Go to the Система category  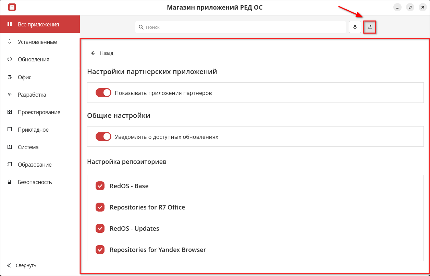[x=28, y=147]
